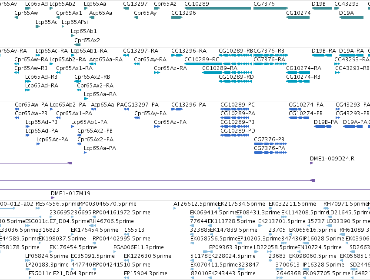Select the CG7376 gene arrow bar
370x280 pixels.
point(271,8)
